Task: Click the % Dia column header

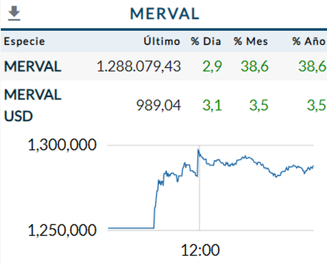Action: [206, 41]
